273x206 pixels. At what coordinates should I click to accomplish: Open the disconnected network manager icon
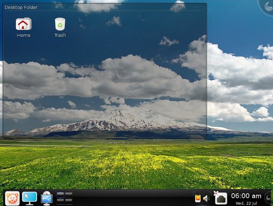[220, 198]
